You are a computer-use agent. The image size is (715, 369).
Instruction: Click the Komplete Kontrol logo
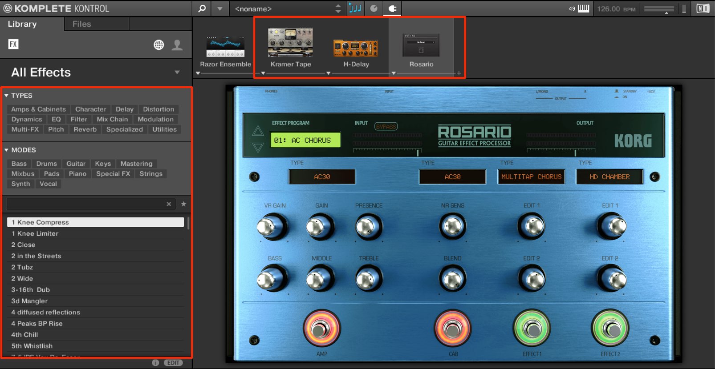56,8
